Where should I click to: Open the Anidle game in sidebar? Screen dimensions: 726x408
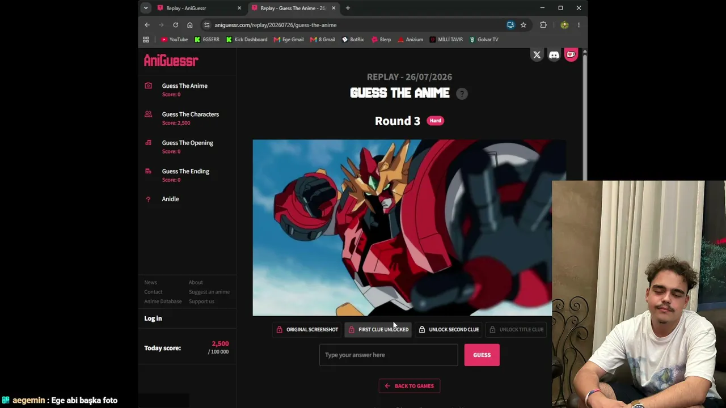tap(170, 199)
